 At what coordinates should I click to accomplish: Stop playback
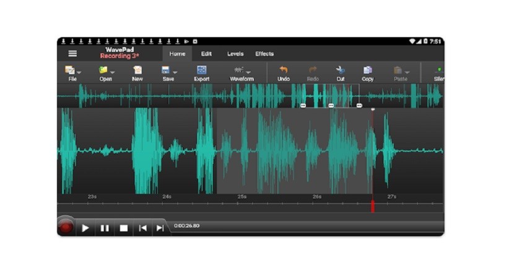(124, 228)
